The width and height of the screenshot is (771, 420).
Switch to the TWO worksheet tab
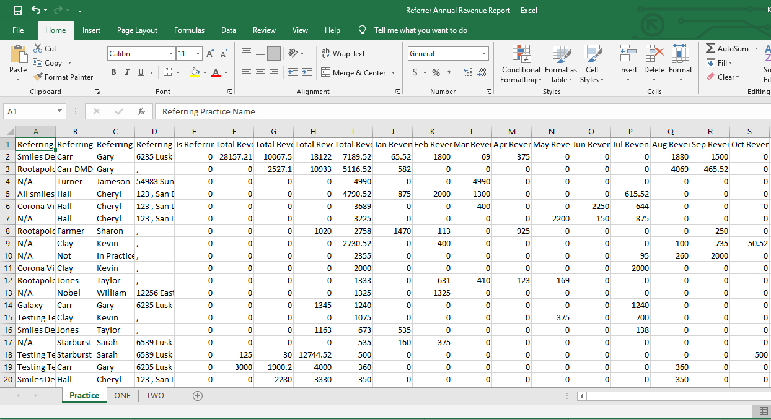[x=155, y=396]
